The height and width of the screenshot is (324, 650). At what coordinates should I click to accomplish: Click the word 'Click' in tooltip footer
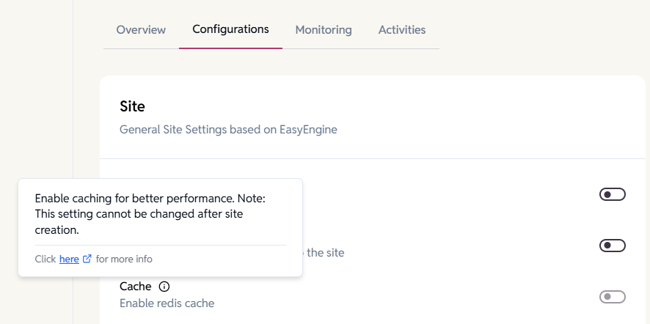(45, 259)
